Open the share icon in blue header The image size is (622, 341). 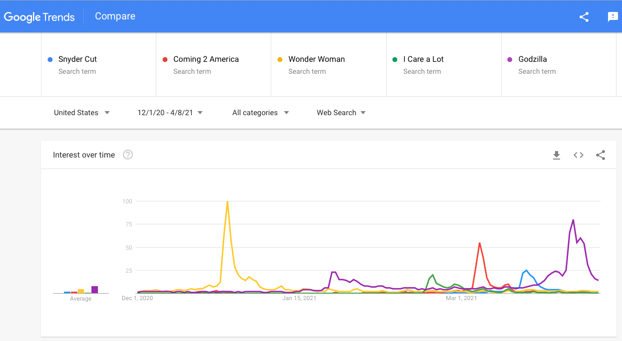pyautogui.click(x=584, y=17)
